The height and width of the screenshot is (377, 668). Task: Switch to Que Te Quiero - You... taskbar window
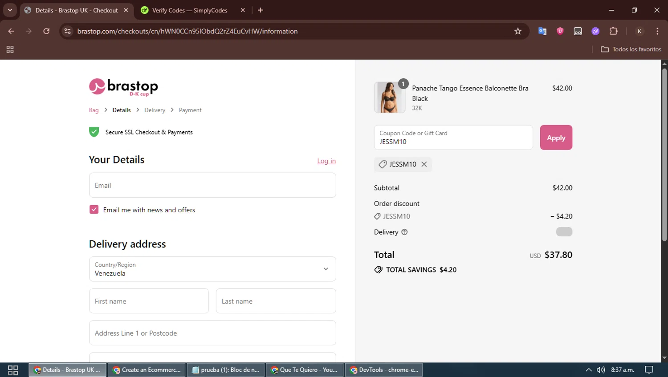(x=305, y=370)
